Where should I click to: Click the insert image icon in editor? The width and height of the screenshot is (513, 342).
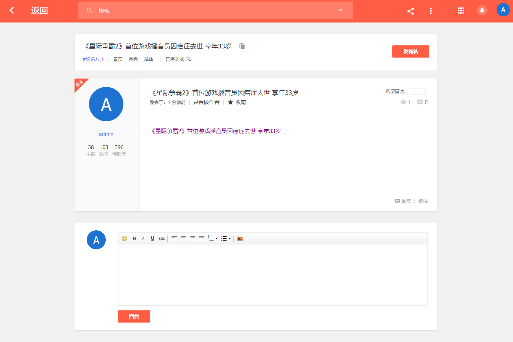point(240,238)
